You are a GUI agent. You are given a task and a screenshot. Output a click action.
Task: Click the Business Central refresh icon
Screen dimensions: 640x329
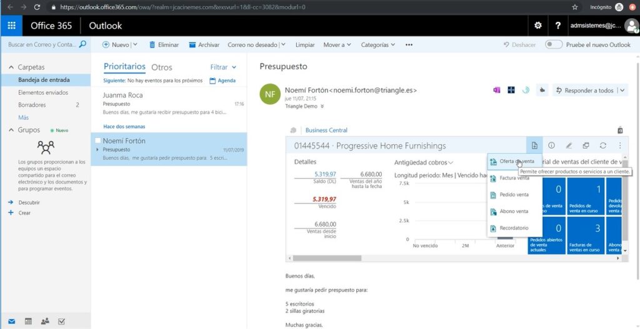click(x=603, y=145)
